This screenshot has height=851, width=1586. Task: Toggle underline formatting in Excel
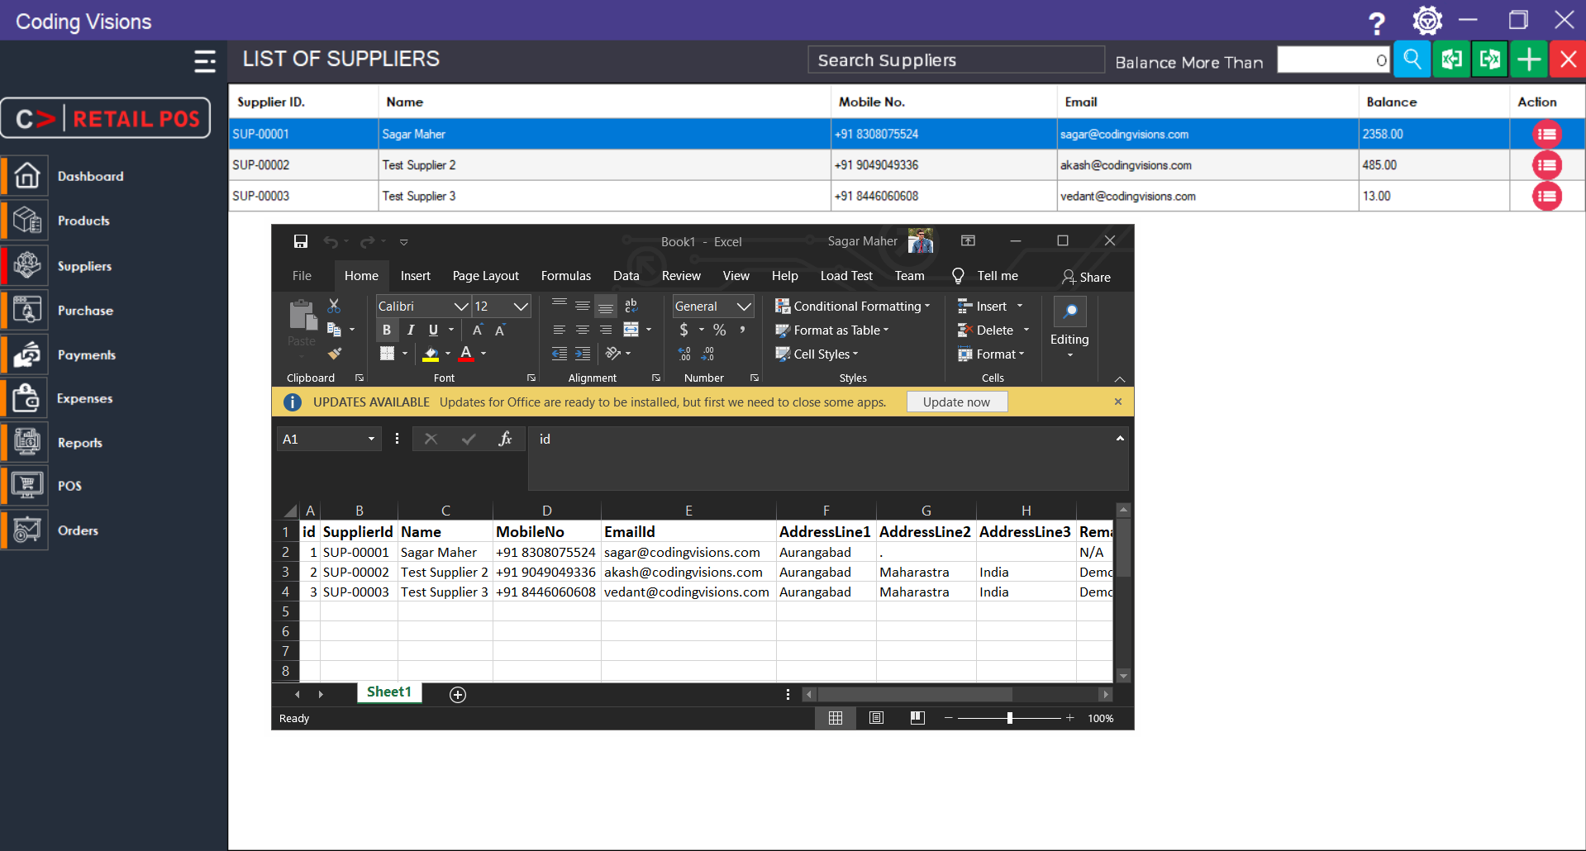(x=433, y=330)
